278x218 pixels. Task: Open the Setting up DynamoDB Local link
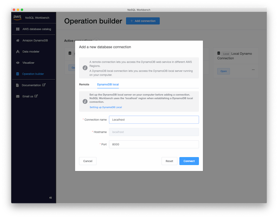tap(106, 107)
